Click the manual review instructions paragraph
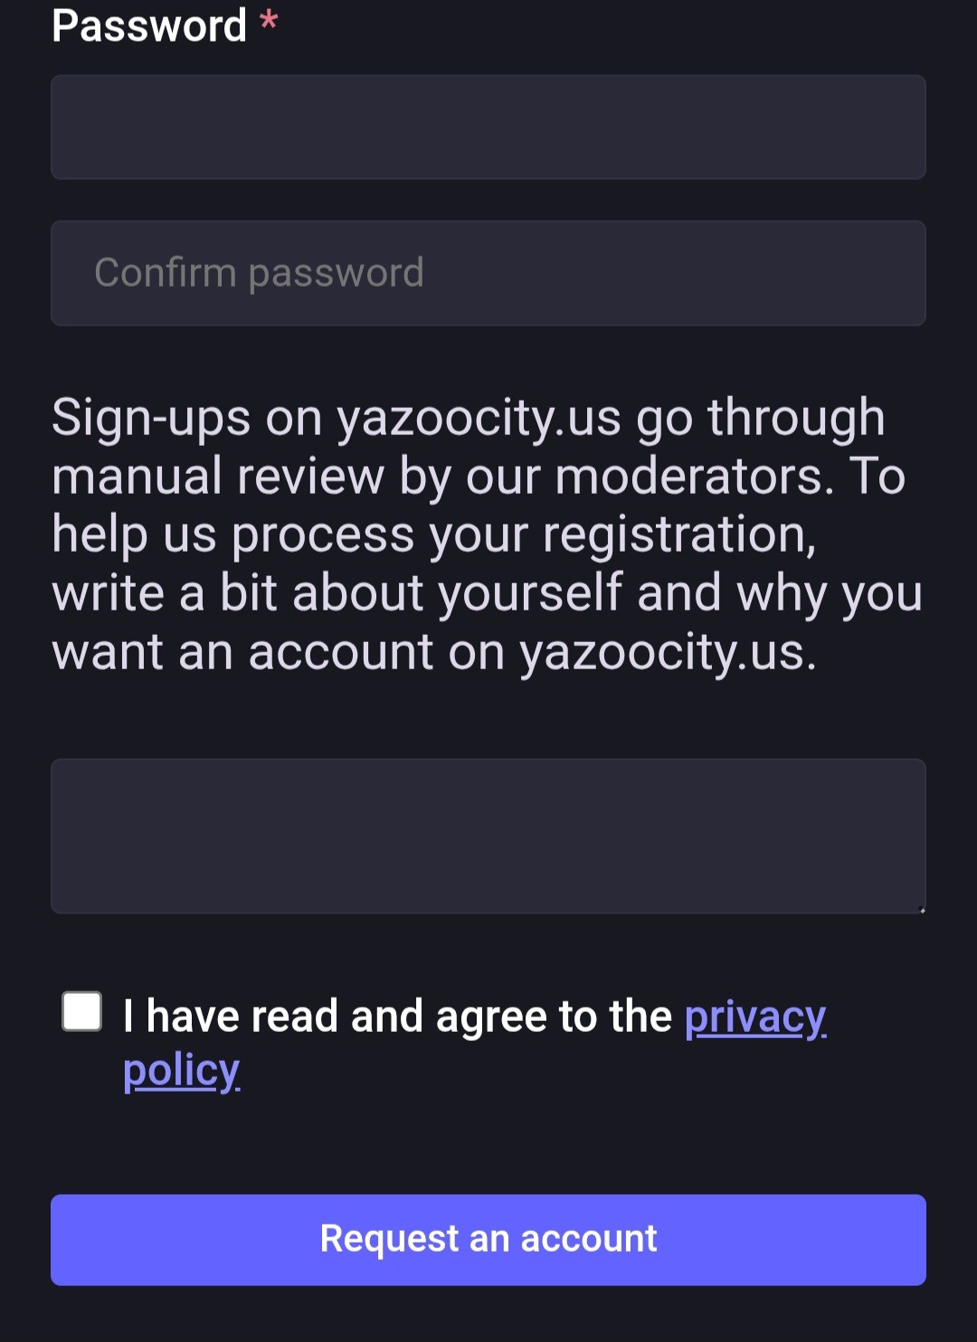Screen dimensions: 977x1342 click(487, 534)
